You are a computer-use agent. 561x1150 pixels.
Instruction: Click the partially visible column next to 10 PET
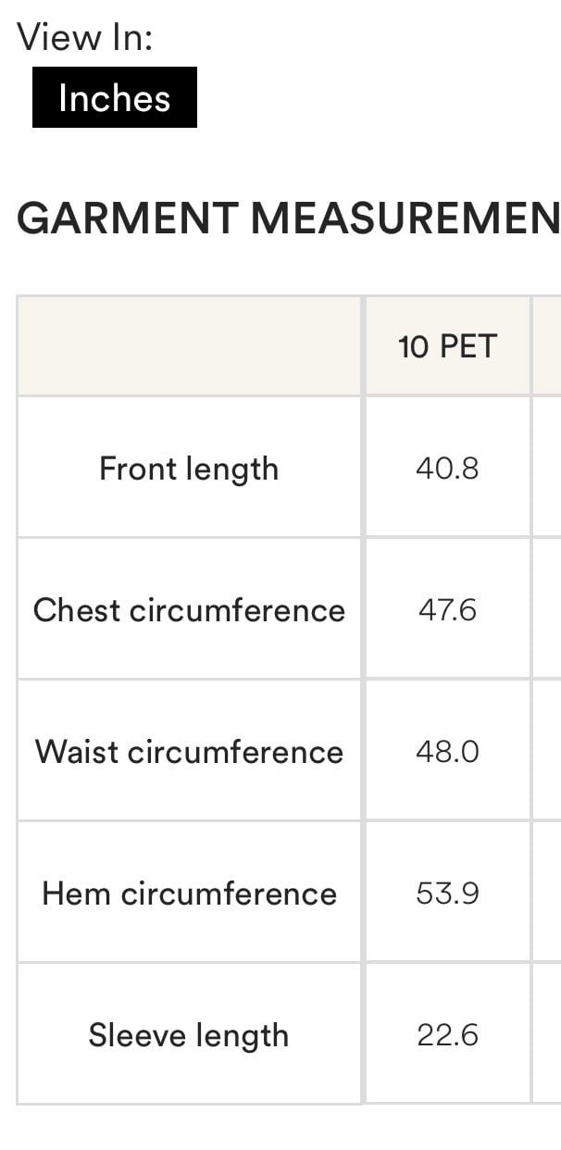(547, 346)
